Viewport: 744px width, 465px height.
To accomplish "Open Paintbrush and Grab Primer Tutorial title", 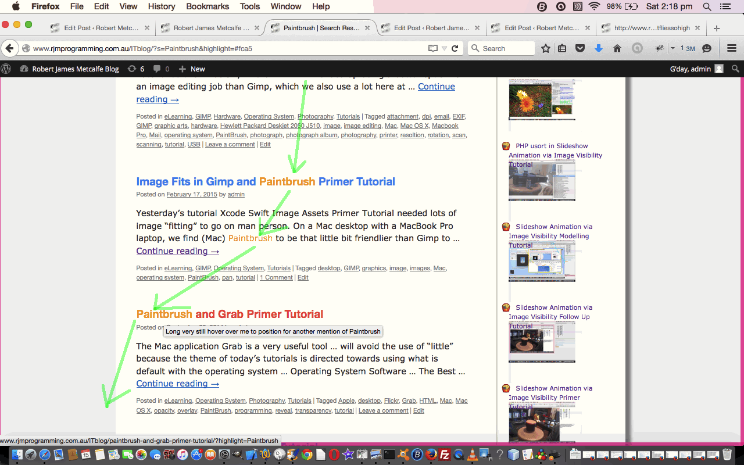I will click(x=230, y=314).
